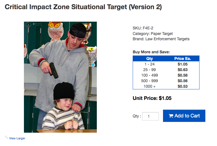
Task: Click the watermark logo on the product photo
Action: (28, 25)
